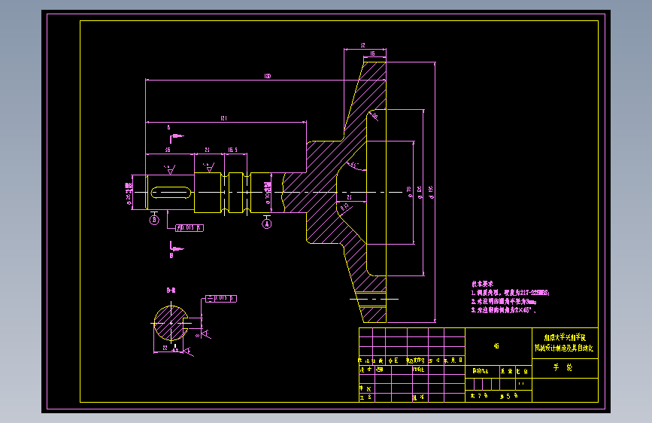Click the keyway slot outline on the shaft
This screenshot has height=423, width=652.
click(171, 193)
